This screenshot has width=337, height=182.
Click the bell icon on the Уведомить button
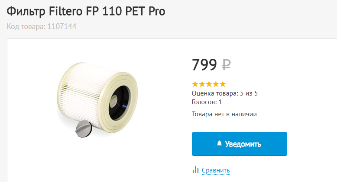(219, 144)
